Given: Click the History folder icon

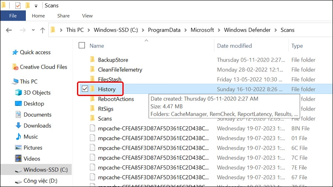Looking at the screenshot, I should pos(92,89).
